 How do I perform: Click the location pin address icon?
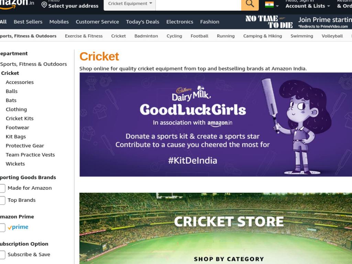(x=44, y=5)
